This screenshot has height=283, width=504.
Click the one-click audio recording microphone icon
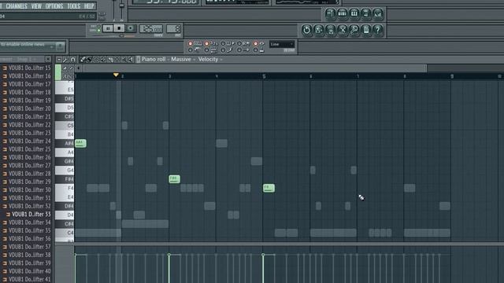(x=354, y=30)
